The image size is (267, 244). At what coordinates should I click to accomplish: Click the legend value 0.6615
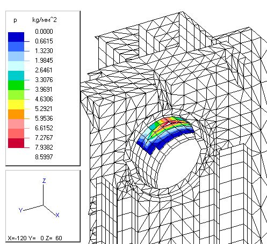point(44,41)
